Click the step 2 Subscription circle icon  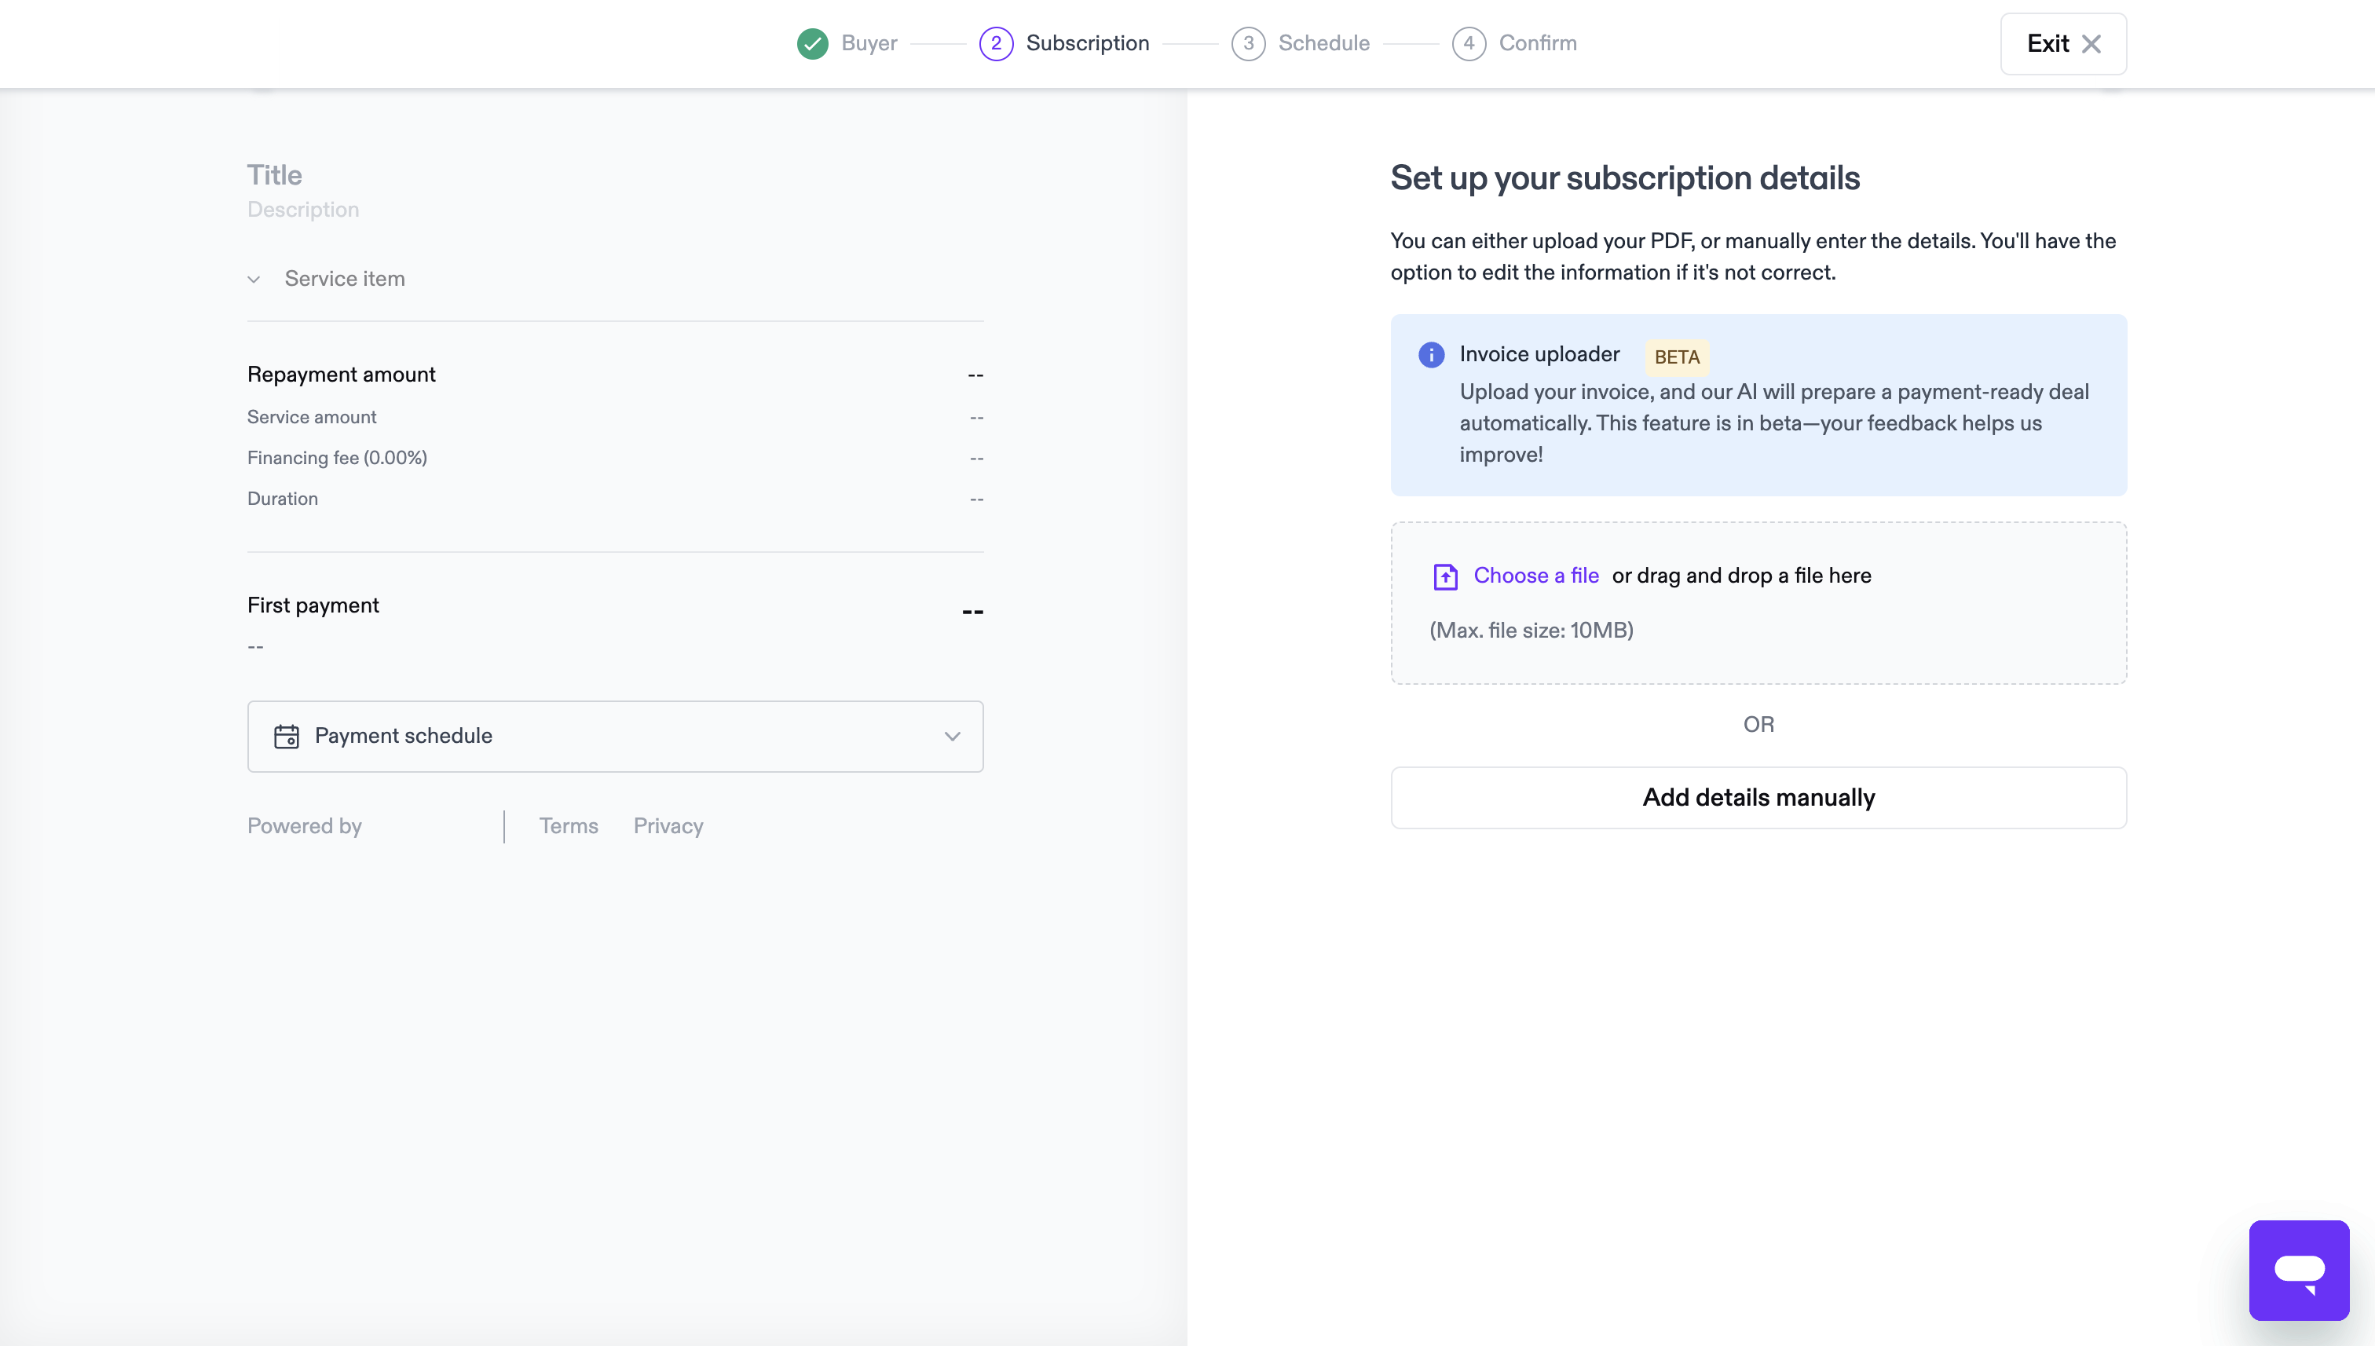click(x=996, y=43)
